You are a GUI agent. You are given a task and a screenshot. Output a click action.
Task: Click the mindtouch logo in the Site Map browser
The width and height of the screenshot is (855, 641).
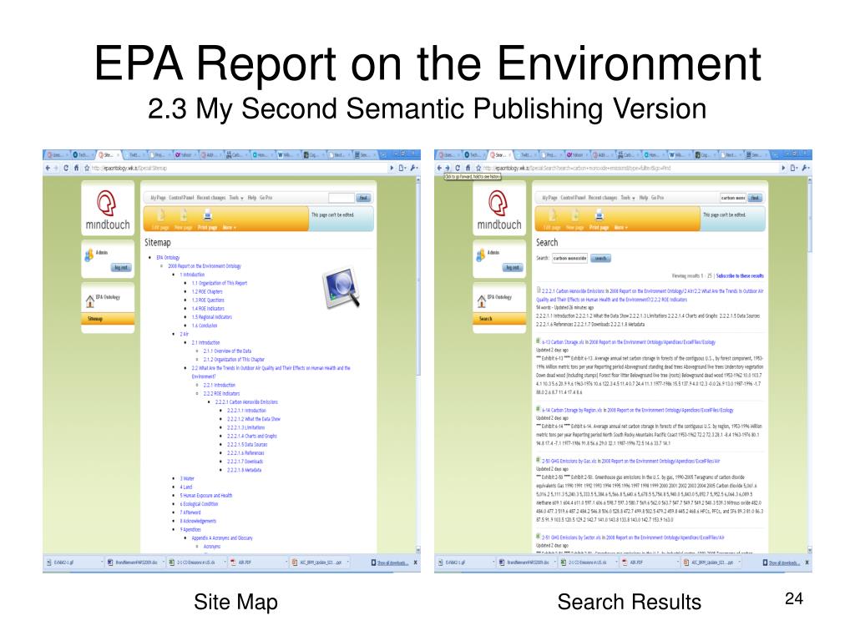click(108, 209)
